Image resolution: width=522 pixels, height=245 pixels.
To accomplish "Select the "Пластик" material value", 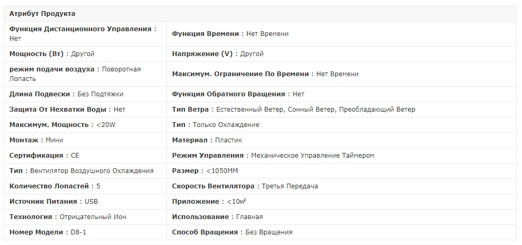I will [x=228, y=140].
